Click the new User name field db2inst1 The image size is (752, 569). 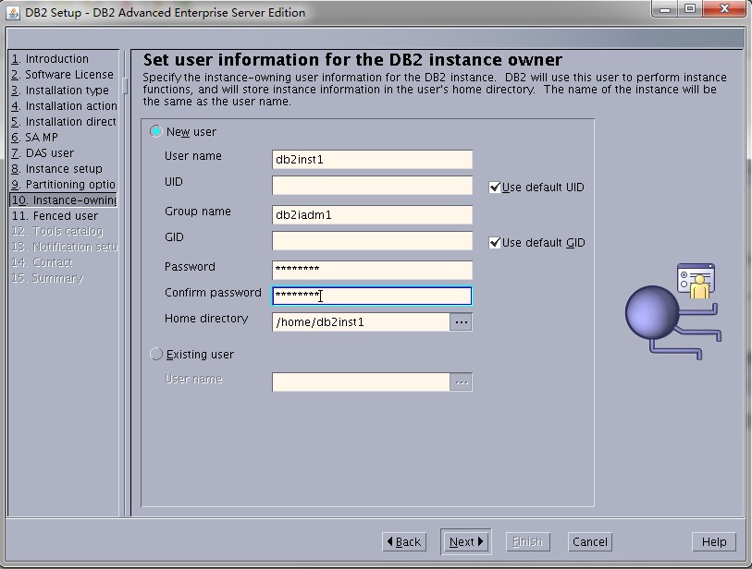tap(372, 160)
